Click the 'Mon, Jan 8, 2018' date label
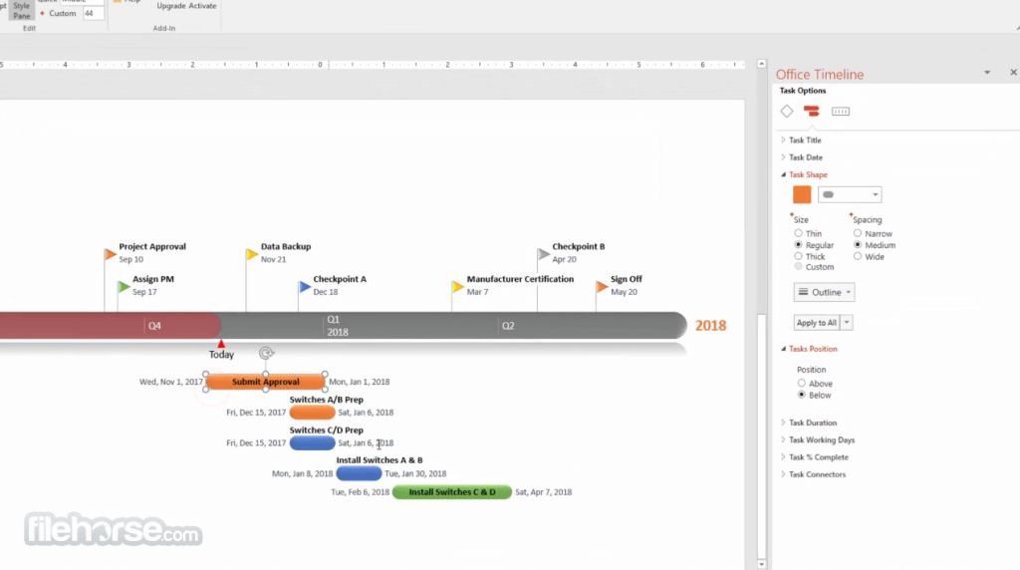 tap(302, 473)
